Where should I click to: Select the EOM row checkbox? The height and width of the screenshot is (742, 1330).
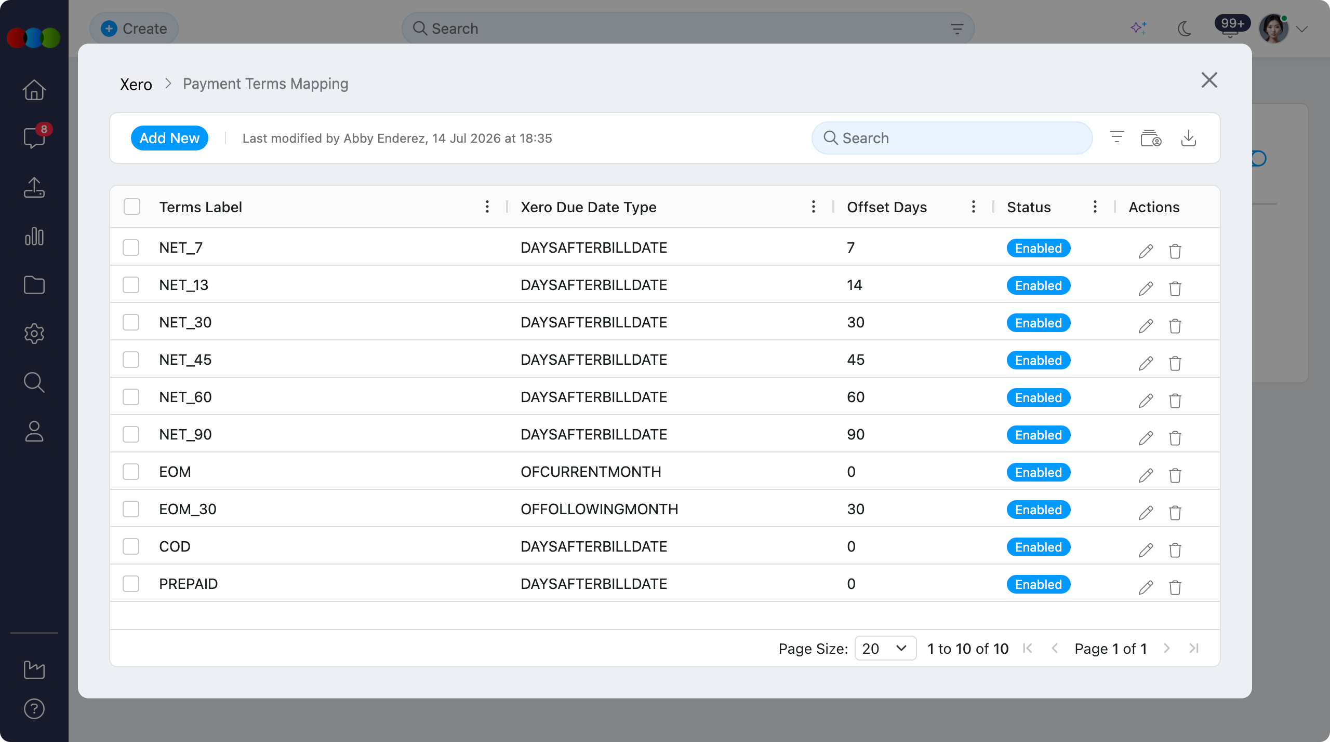131,472
